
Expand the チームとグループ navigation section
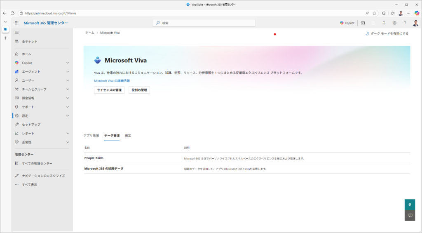pyautogui.click(x=67, y=89)
